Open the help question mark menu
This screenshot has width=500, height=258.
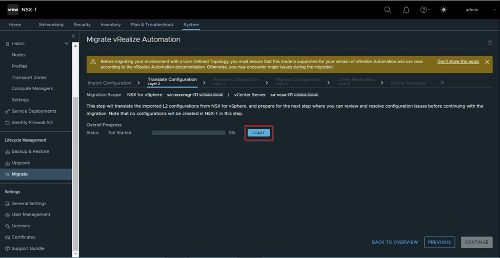click(x=425, y=10)
